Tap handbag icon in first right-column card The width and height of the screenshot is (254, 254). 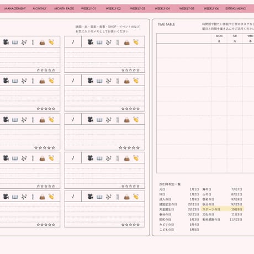tap(127, 43)
